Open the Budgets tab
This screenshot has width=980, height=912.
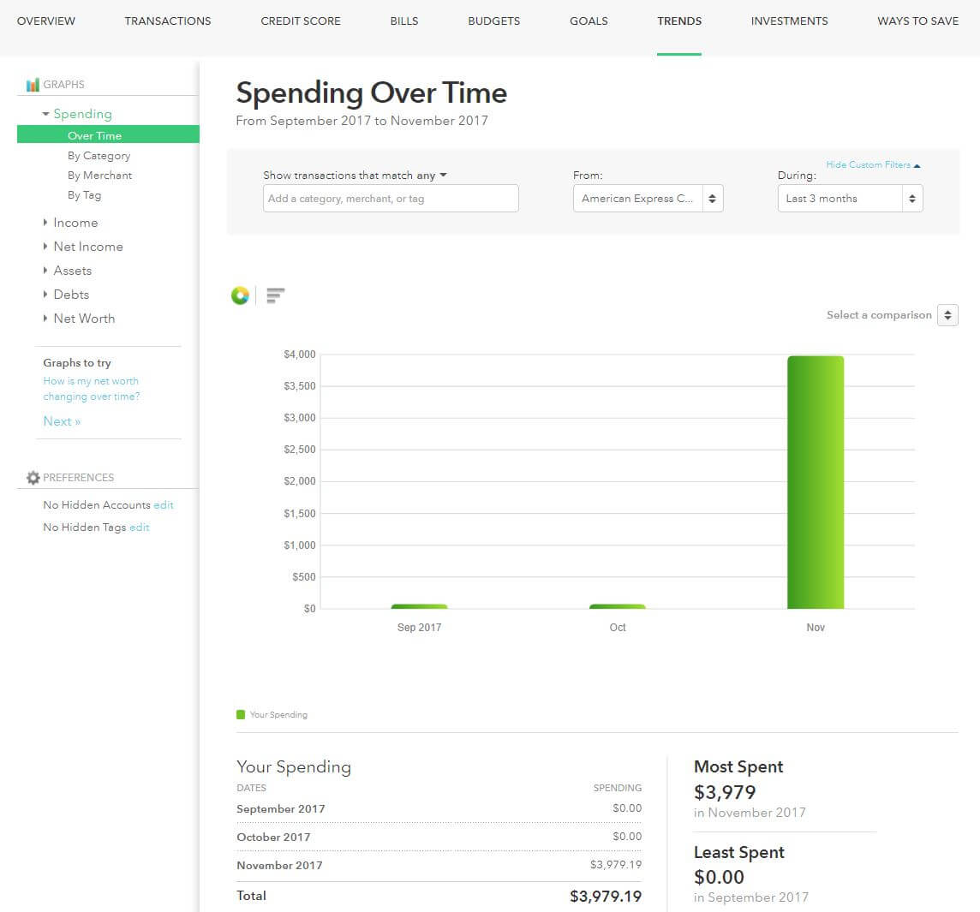[493, 21]
